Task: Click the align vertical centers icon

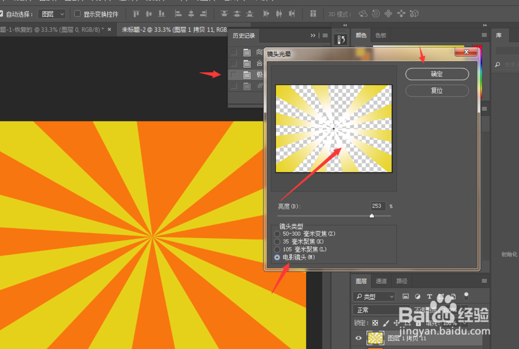Action: [x=149, y=14]
